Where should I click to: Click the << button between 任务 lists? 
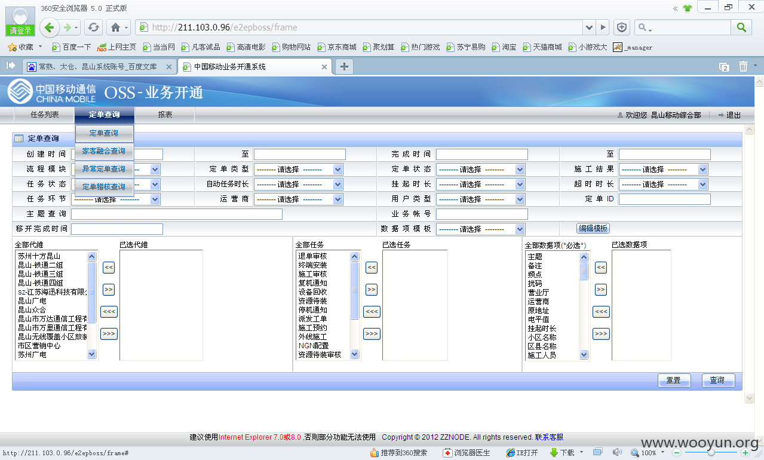pos(372,268)
